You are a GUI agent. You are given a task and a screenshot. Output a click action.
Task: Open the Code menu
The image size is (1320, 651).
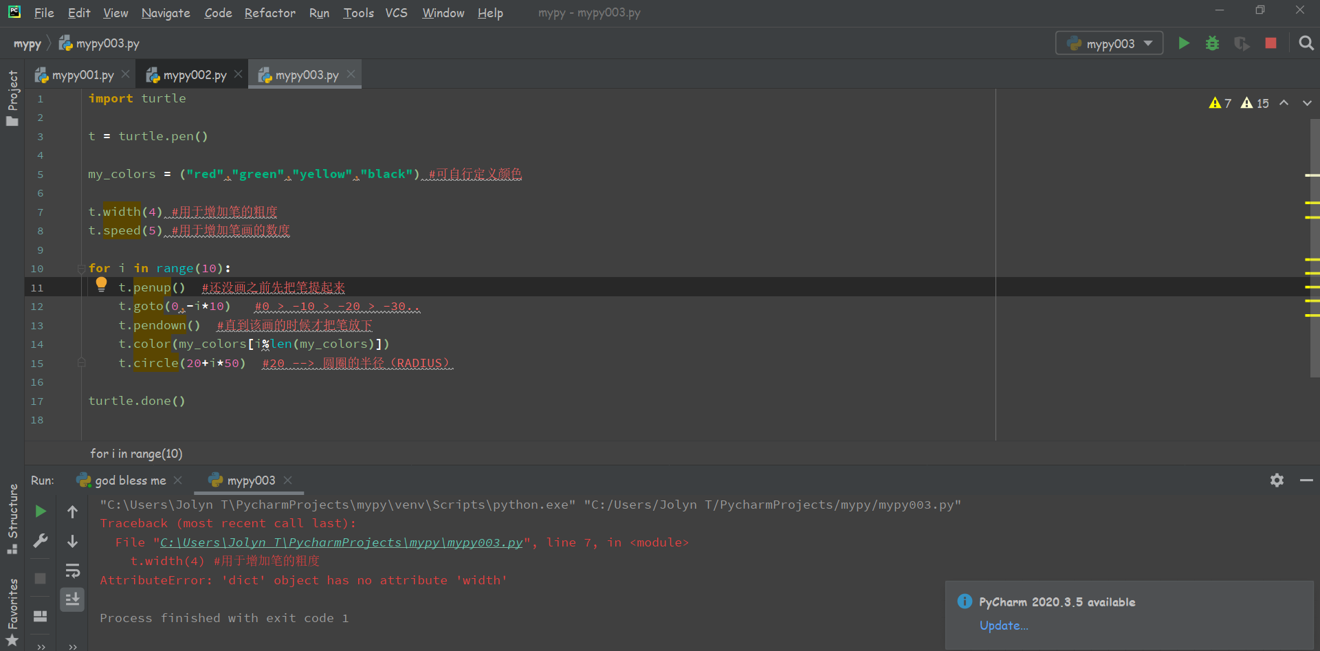[218, 13]
